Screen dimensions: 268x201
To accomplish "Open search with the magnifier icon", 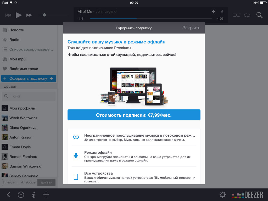I will click(259, 15).
